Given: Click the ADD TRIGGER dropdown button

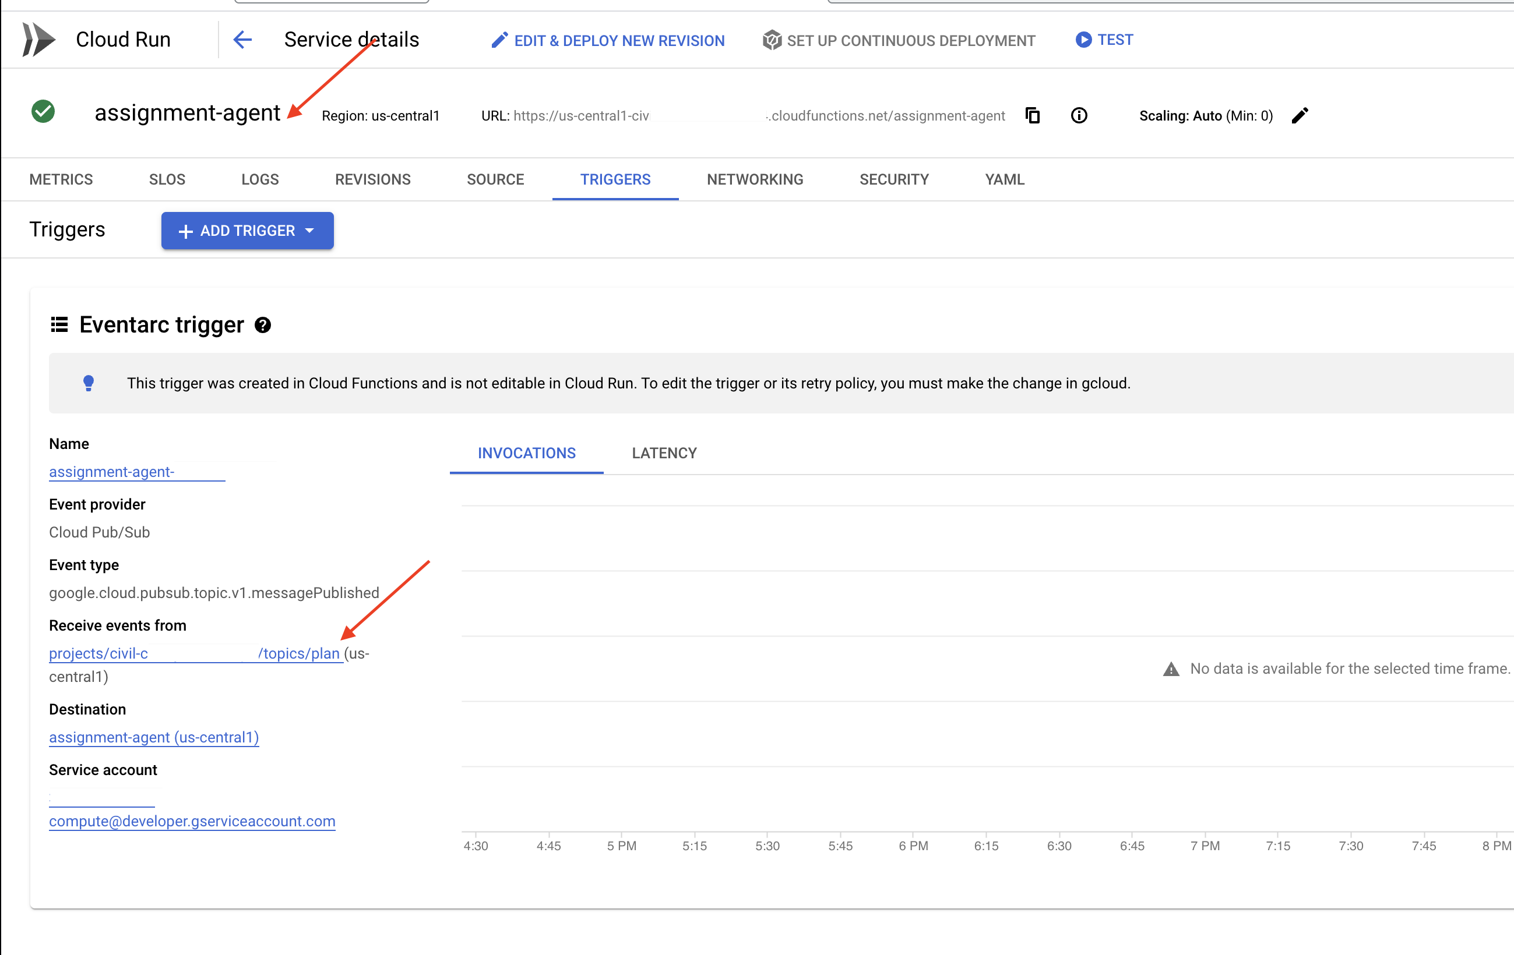Looking at the screenshot, I should [x=248, y=230].
